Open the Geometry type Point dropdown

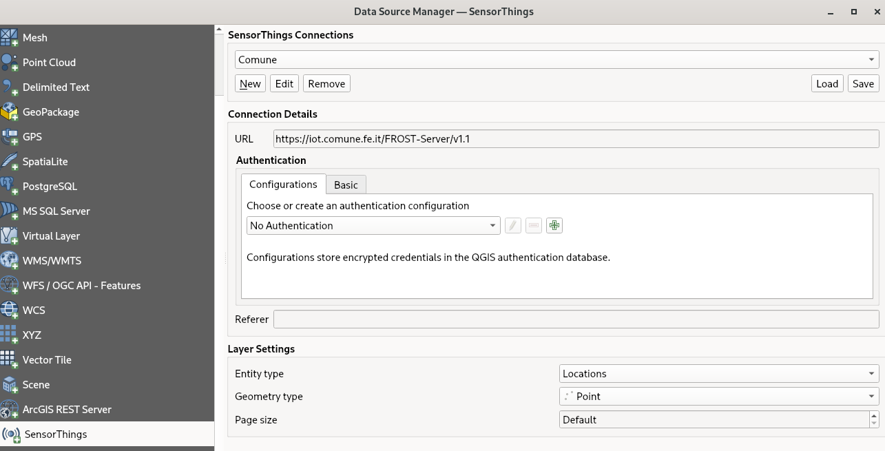click(x=719, y=397)
